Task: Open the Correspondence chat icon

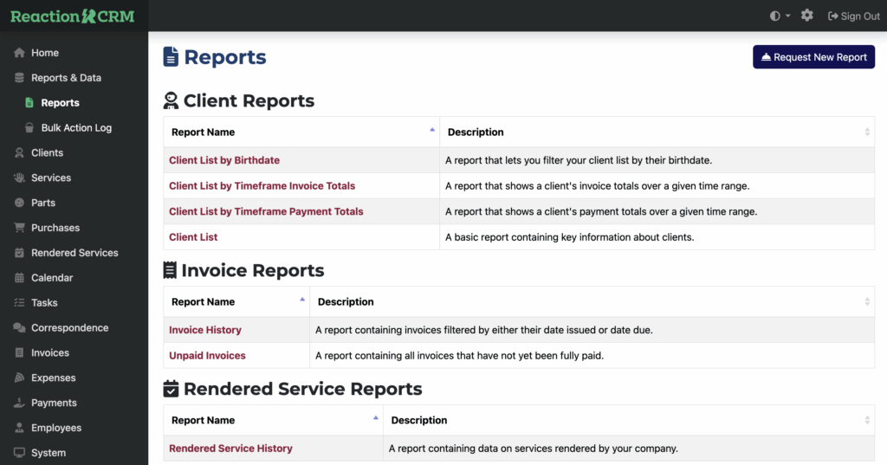Action: [x=19, y=328]
